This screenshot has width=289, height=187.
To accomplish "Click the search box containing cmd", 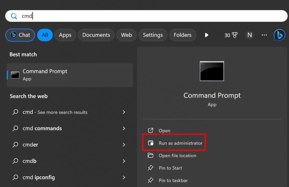I will coord(146,16).
